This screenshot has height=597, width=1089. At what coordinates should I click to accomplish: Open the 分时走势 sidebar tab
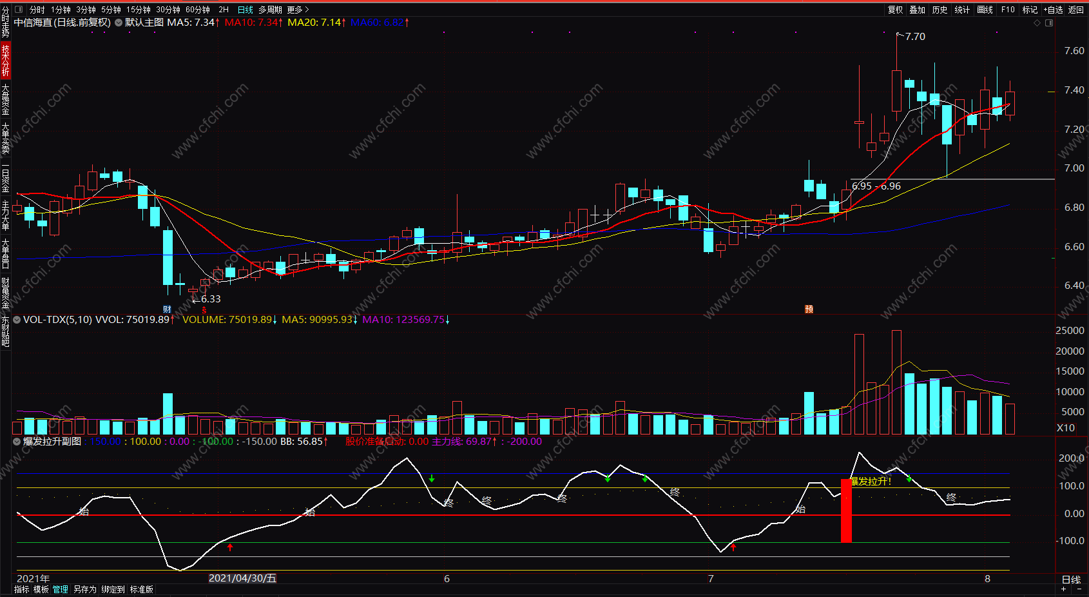tap(5, 23)
